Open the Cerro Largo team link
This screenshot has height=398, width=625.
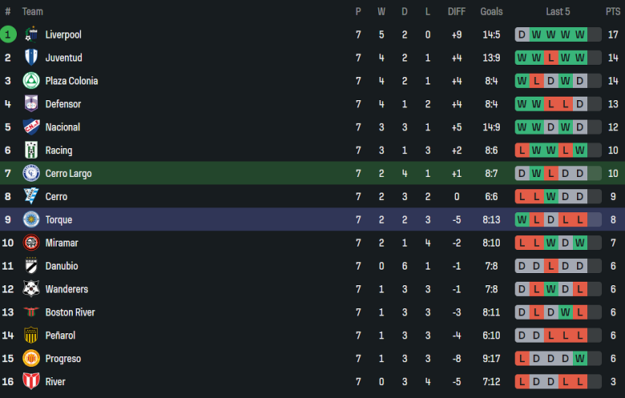pos(68,174)
